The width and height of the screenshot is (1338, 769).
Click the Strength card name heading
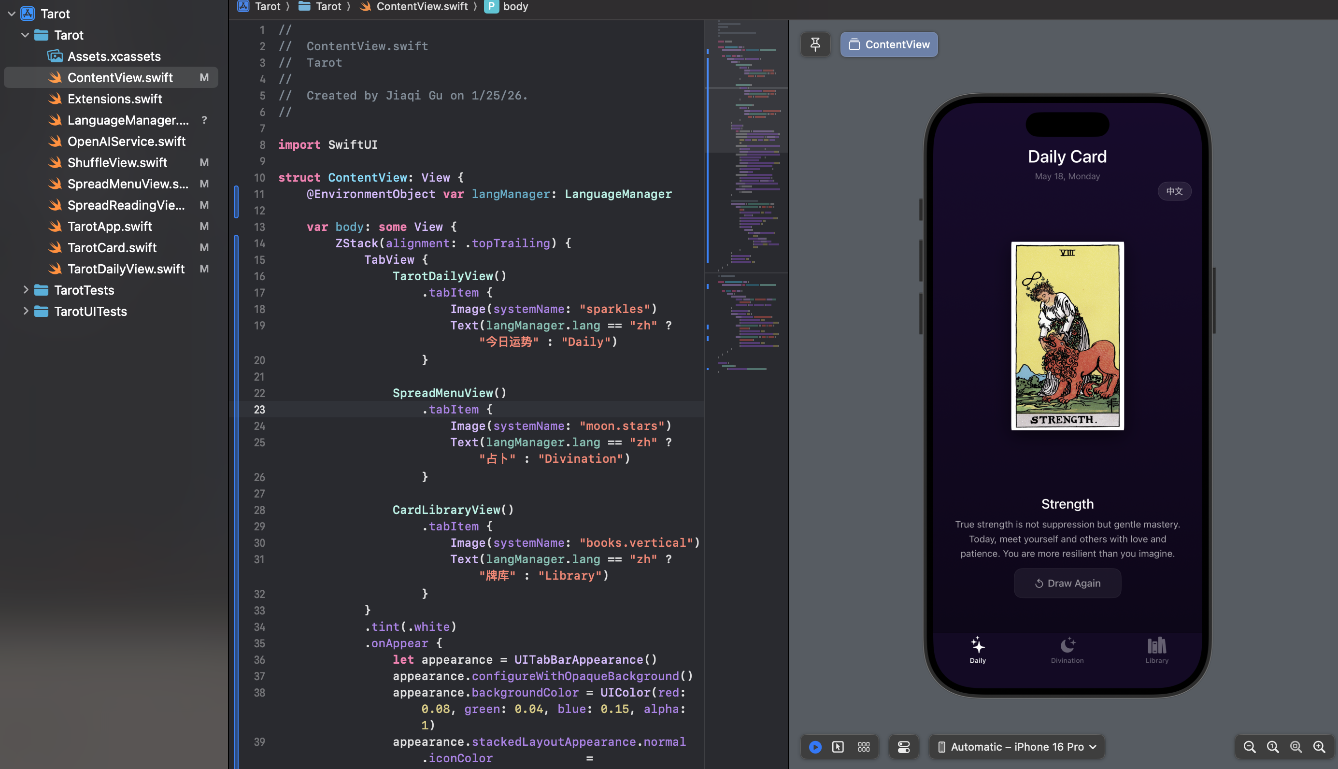pos(1067,504)
